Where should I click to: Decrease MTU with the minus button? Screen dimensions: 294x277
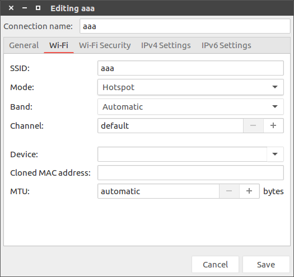(x=229, y=191)
